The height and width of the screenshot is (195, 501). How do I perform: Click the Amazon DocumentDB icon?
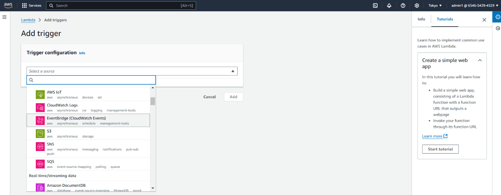40,187
